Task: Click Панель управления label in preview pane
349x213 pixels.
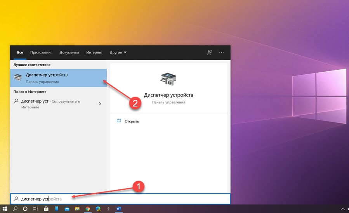Action: pyautogui.click(x=168, y=102)
